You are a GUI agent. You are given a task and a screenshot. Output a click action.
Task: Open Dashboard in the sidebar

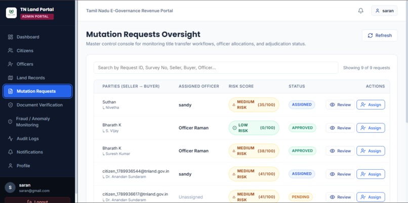click(x=37, y=37)
